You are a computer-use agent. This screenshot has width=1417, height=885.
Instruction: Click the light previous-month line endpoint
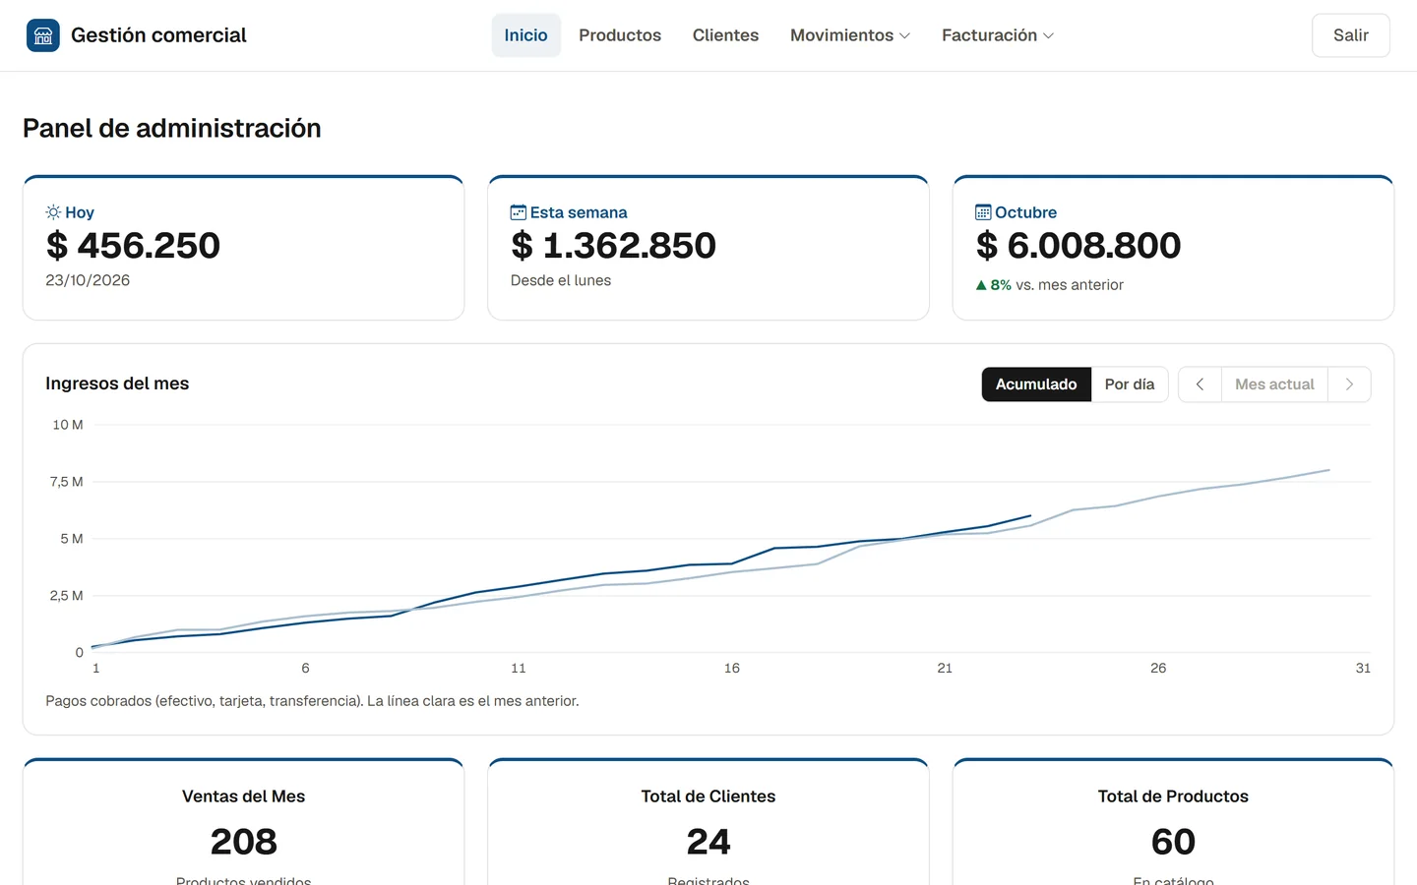[1329, 470]
